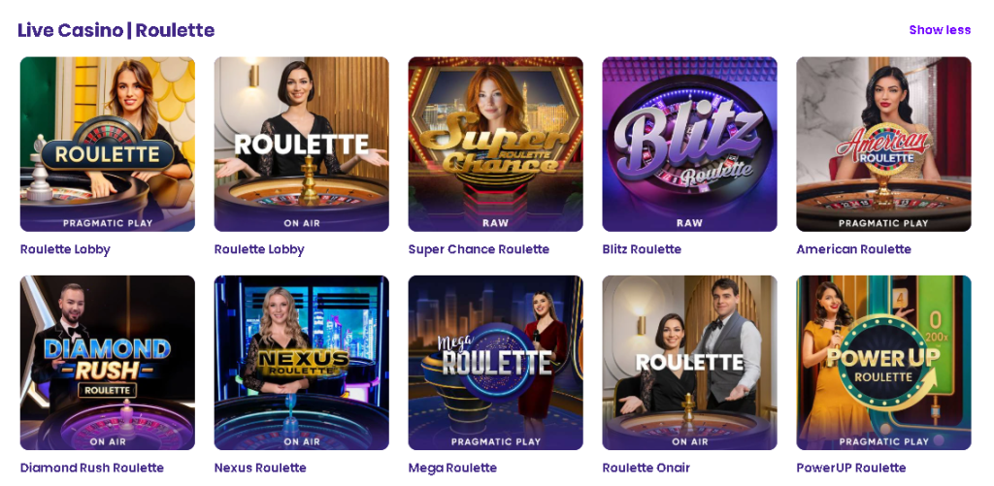The image size is (994, 486).
Task: Click the Mega Roulette title text
Action: tap(452, 468)
